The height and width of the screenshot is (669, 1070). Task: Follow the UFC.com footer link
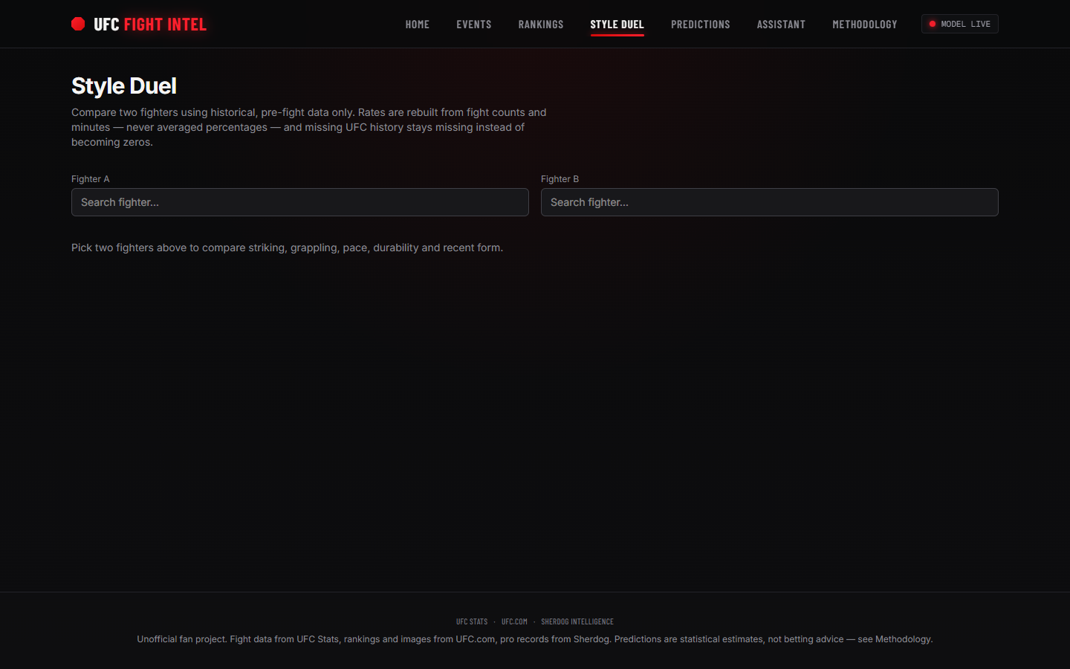tap(514, 621)
